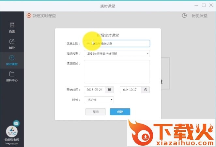Click the mail message icon above avatar
The image size is (216, 147).
(16, 123)
